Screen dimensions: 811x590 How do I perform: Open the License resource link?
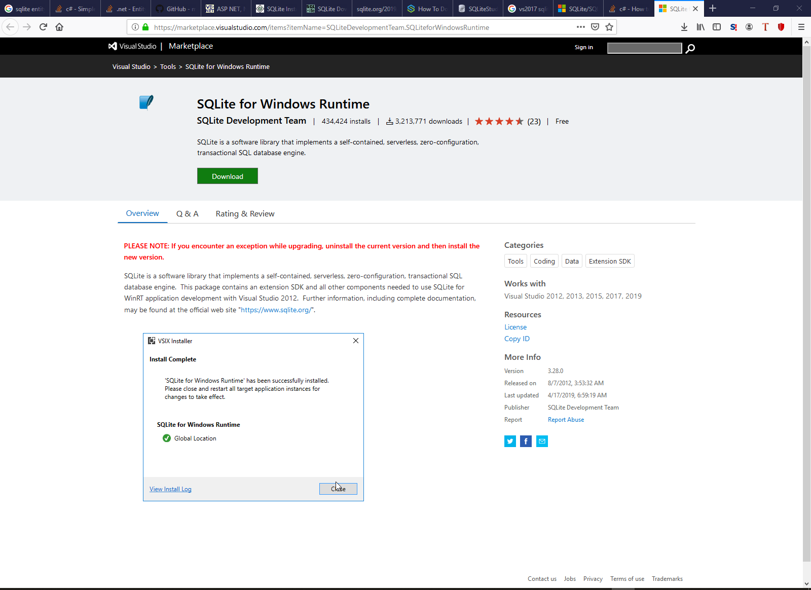click(515, 327)
